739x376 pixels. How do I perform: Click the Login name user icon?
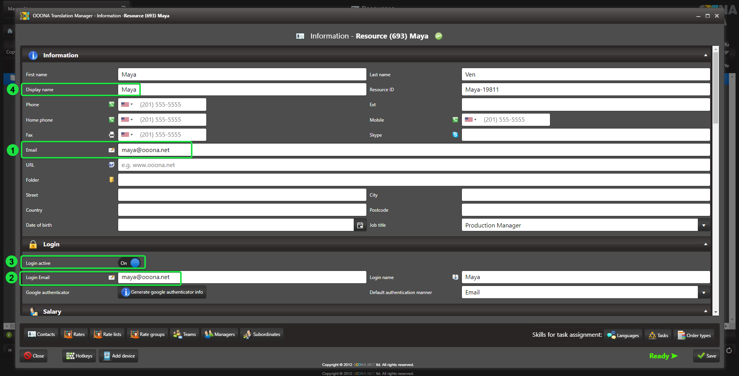click(455, 277)
